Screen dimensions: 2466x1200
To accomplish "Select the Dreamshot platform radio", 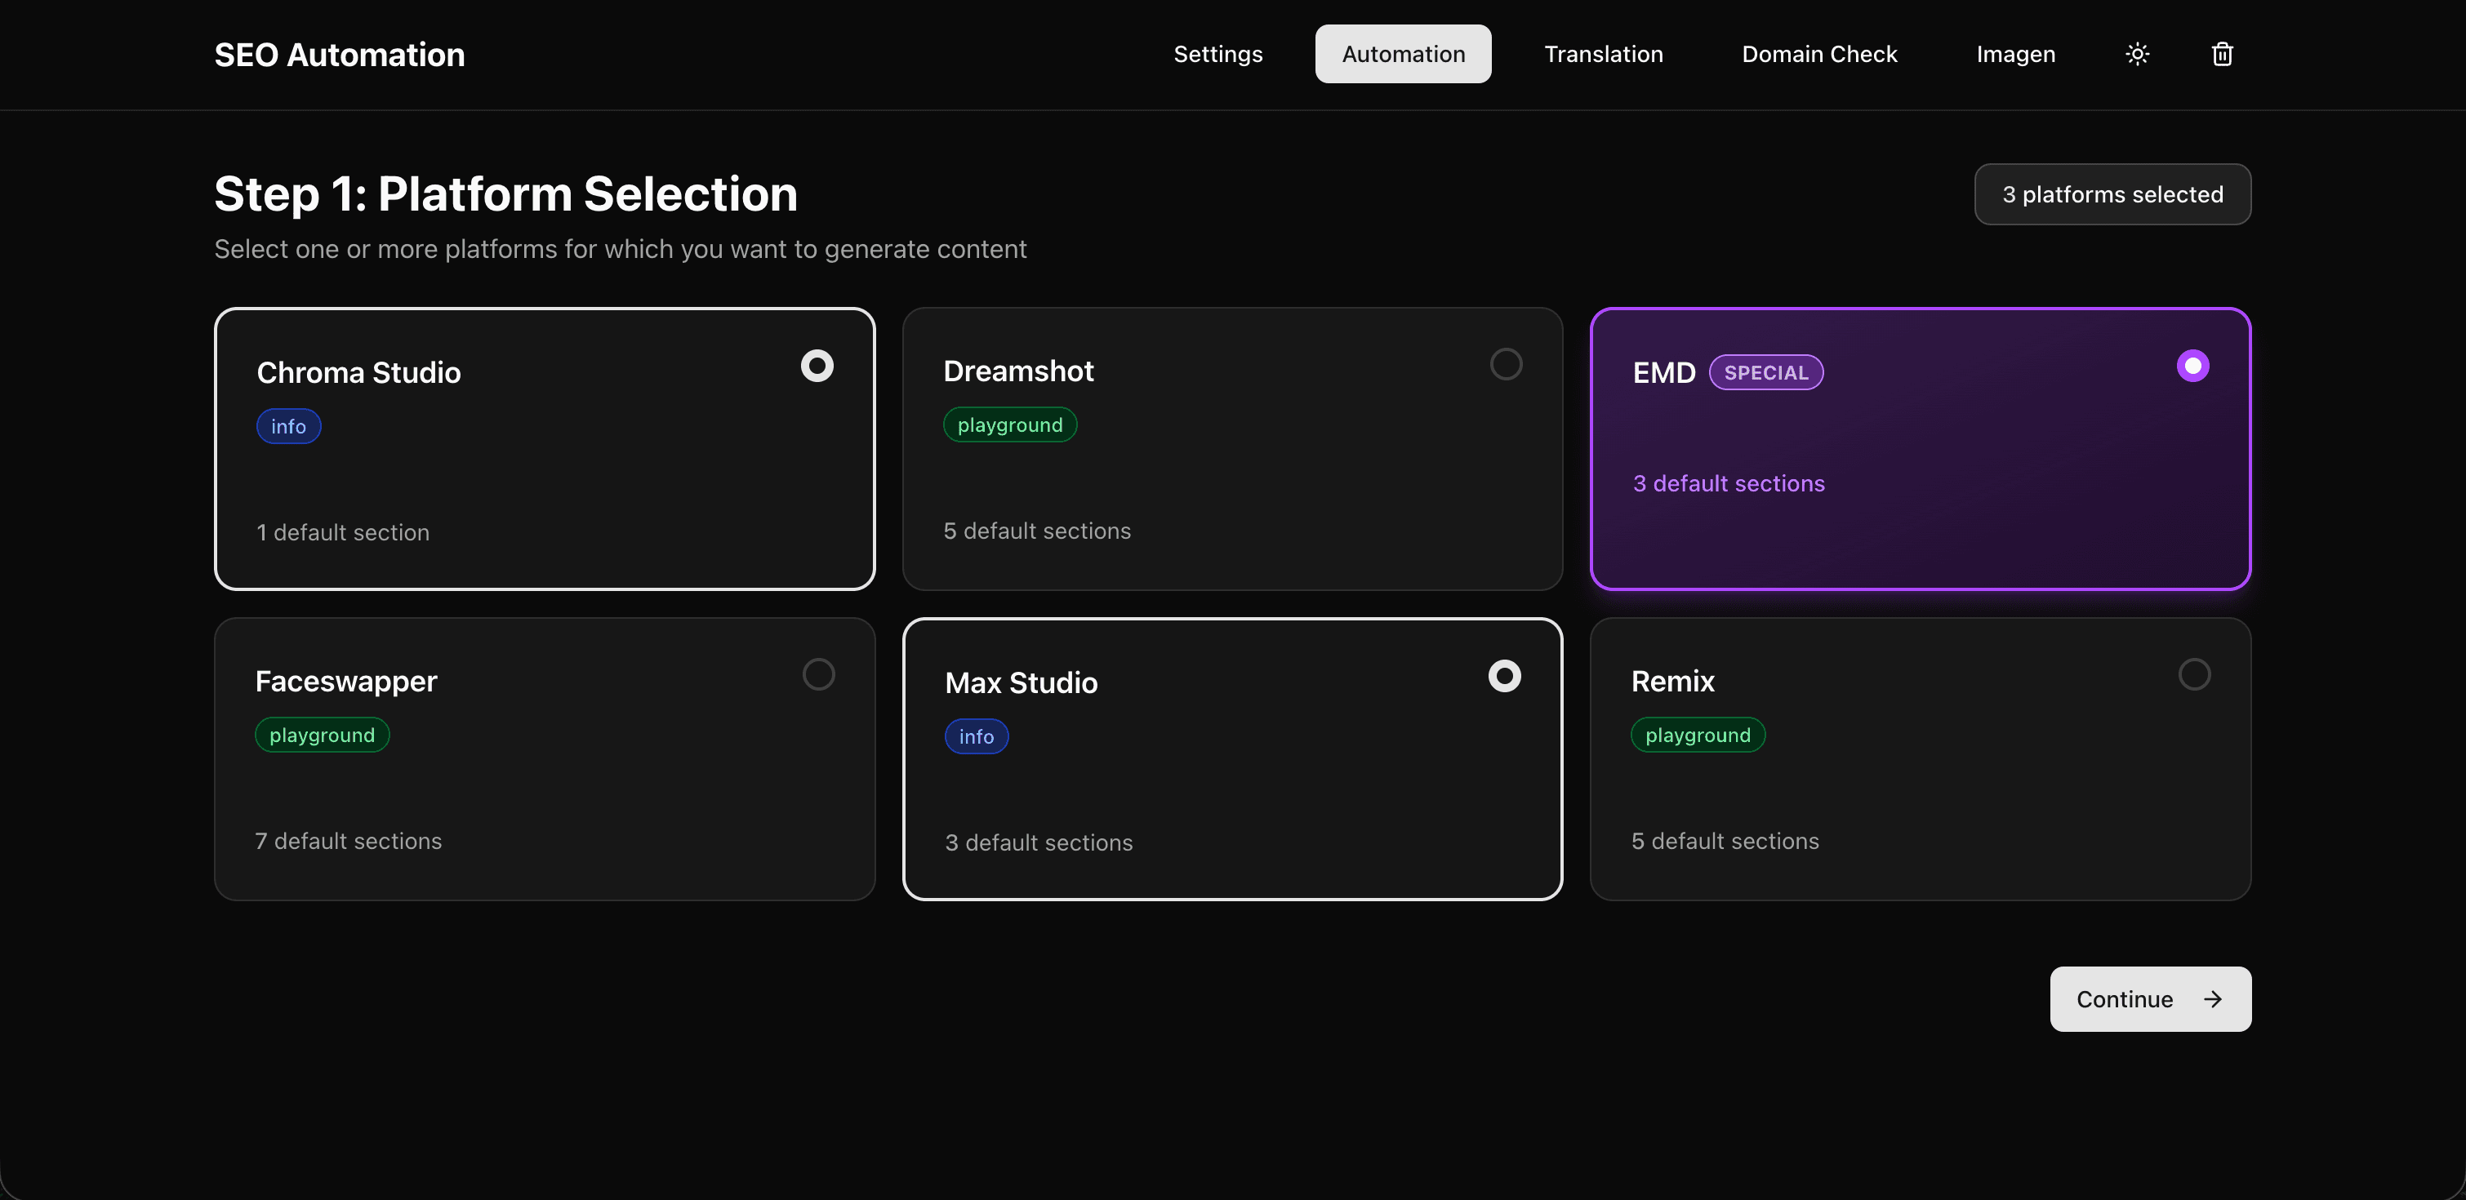I will pyautogui.click(x=1506, y=363).
